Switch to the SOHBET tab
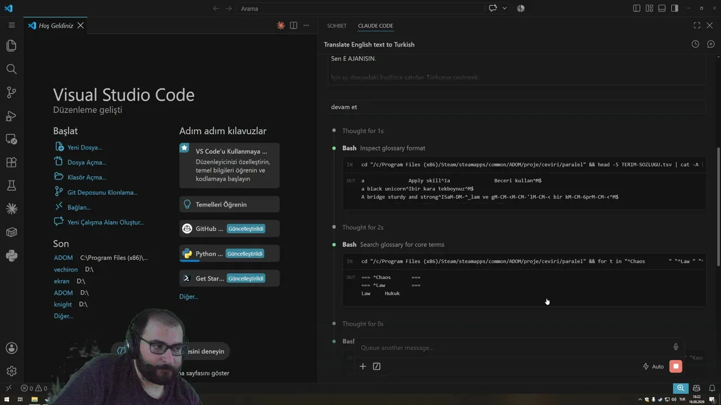Viewport: 721px width, 405px height. coord(337,26)
